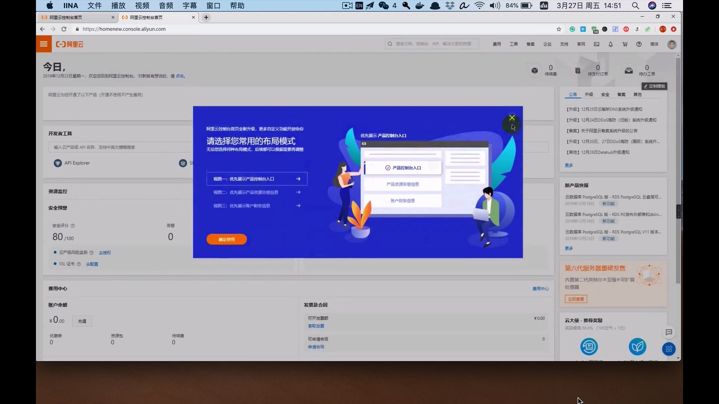Open the 官网 top navigation link
The width and height of the screenshot is (719, 404).
coord(581,44)
